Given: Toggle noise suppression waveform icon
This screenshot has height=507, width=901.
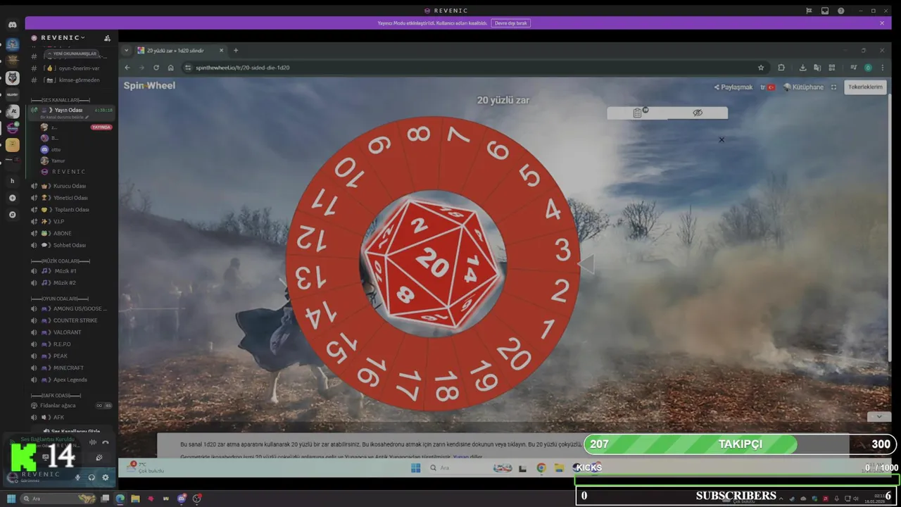Looking at the screenshot, I should click(x=93, y=442).
